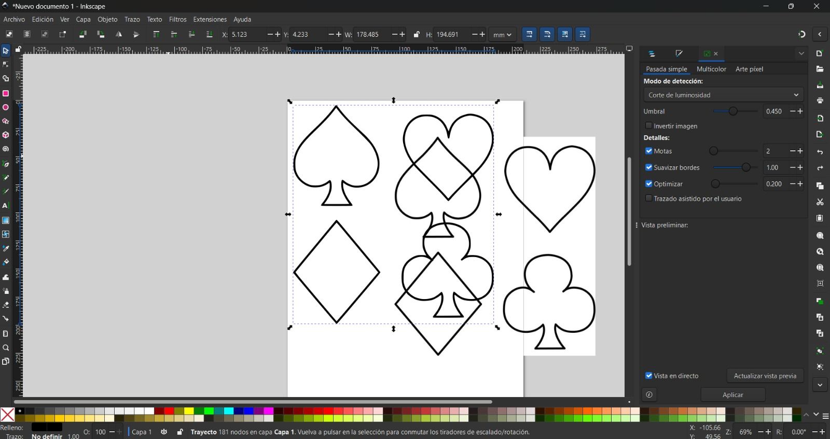Click the Select all objects icon
The image size is (830, 439).
point(9,34)
